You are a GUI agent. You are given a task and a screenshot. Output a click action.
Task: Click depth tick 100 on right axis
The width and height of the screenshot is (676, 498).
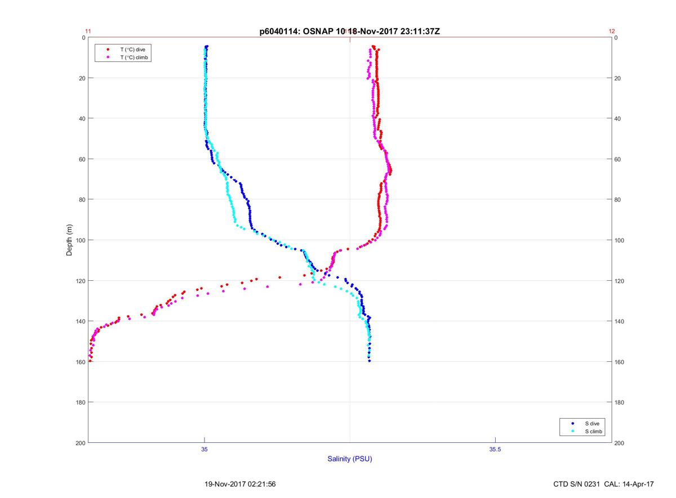619,240
